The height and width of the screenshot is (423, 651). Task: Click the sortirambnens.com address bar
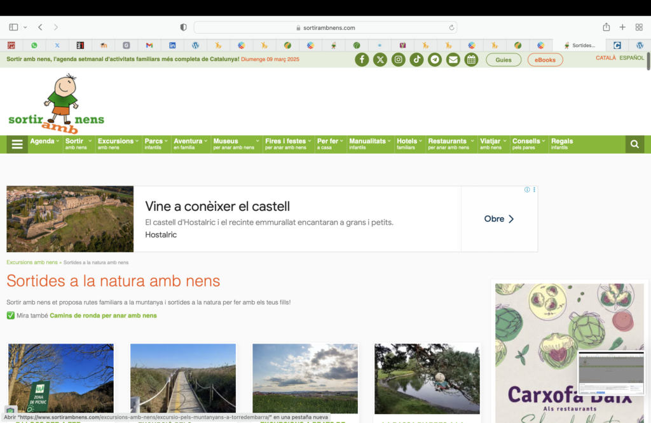click(325, 28)
